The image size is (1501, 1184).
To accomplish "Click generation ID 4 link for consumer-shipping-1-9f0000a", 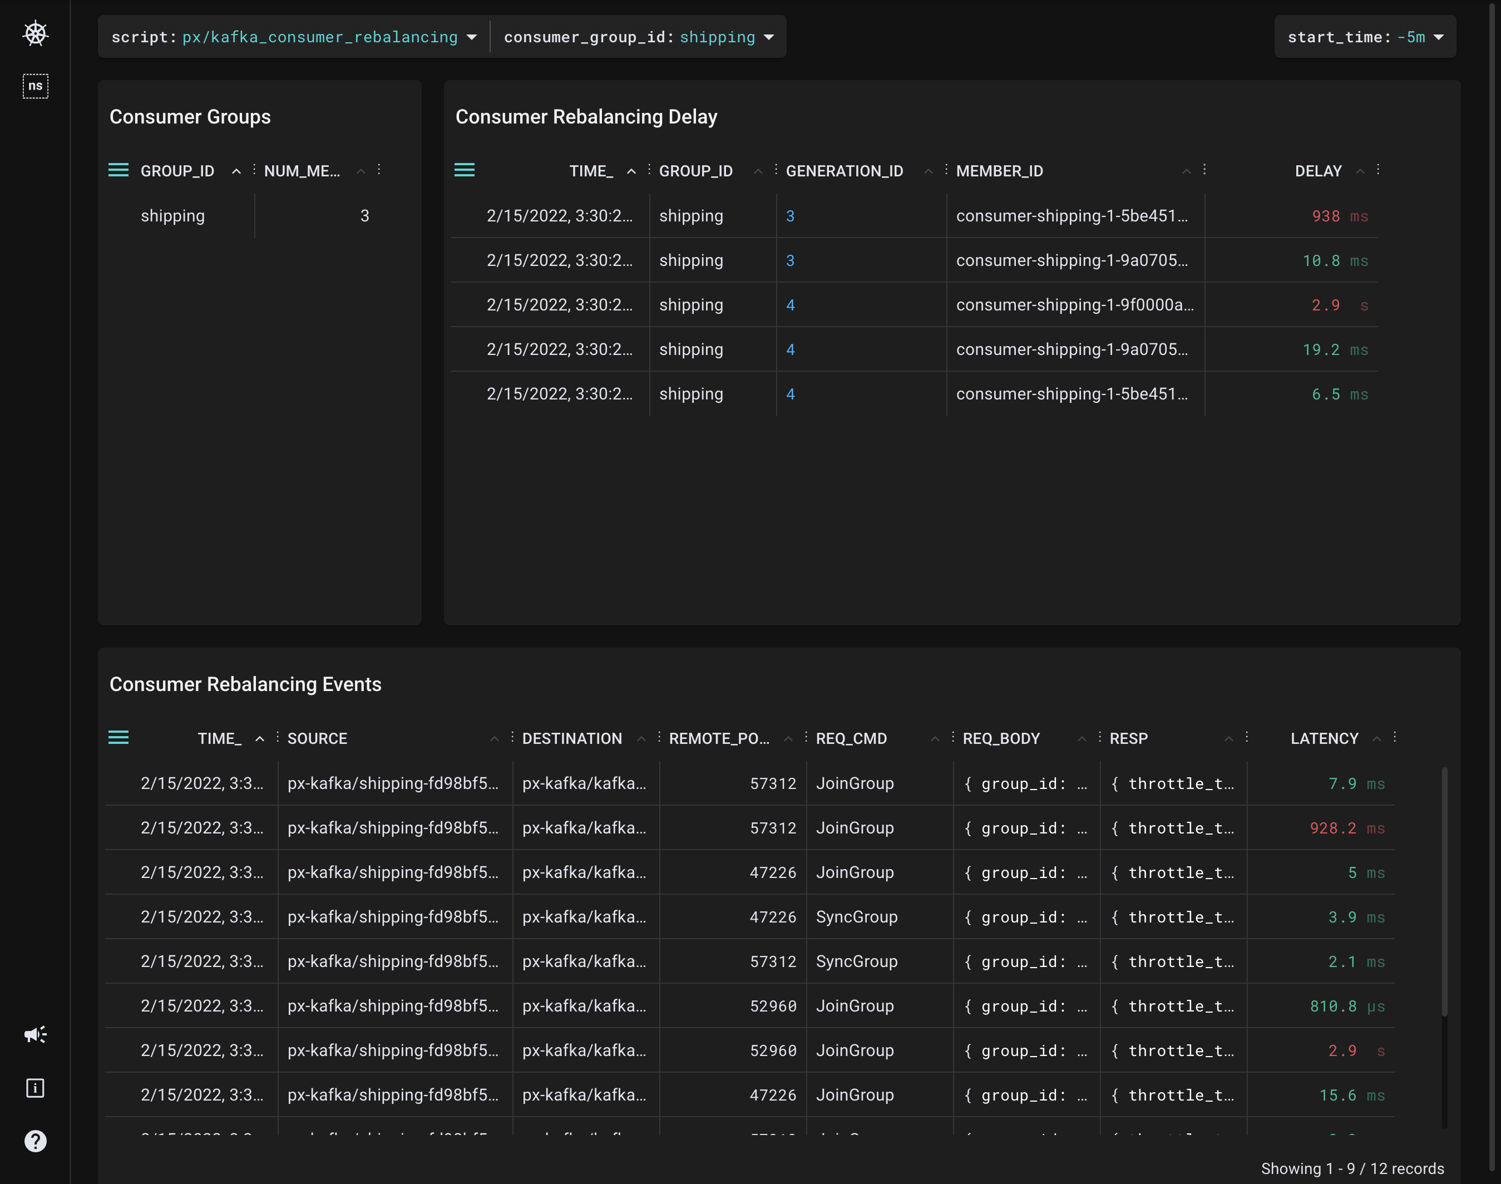I will click(790, 305).
